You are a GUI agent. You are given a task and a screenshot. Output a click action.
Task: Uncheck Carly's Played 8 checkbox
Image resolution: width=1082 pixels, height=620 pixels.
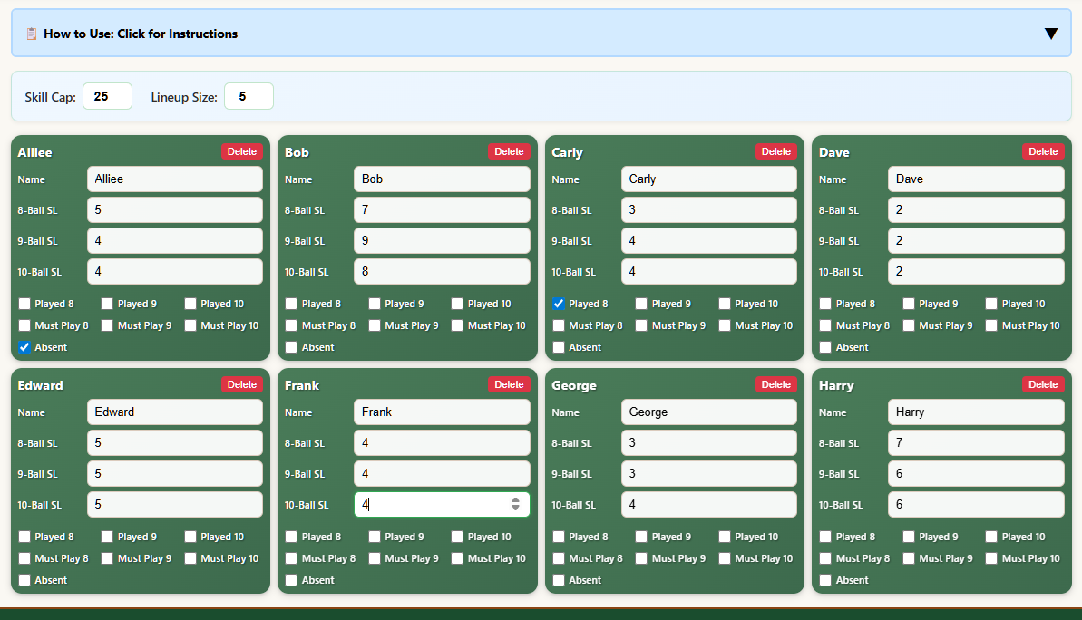point(558,303)
